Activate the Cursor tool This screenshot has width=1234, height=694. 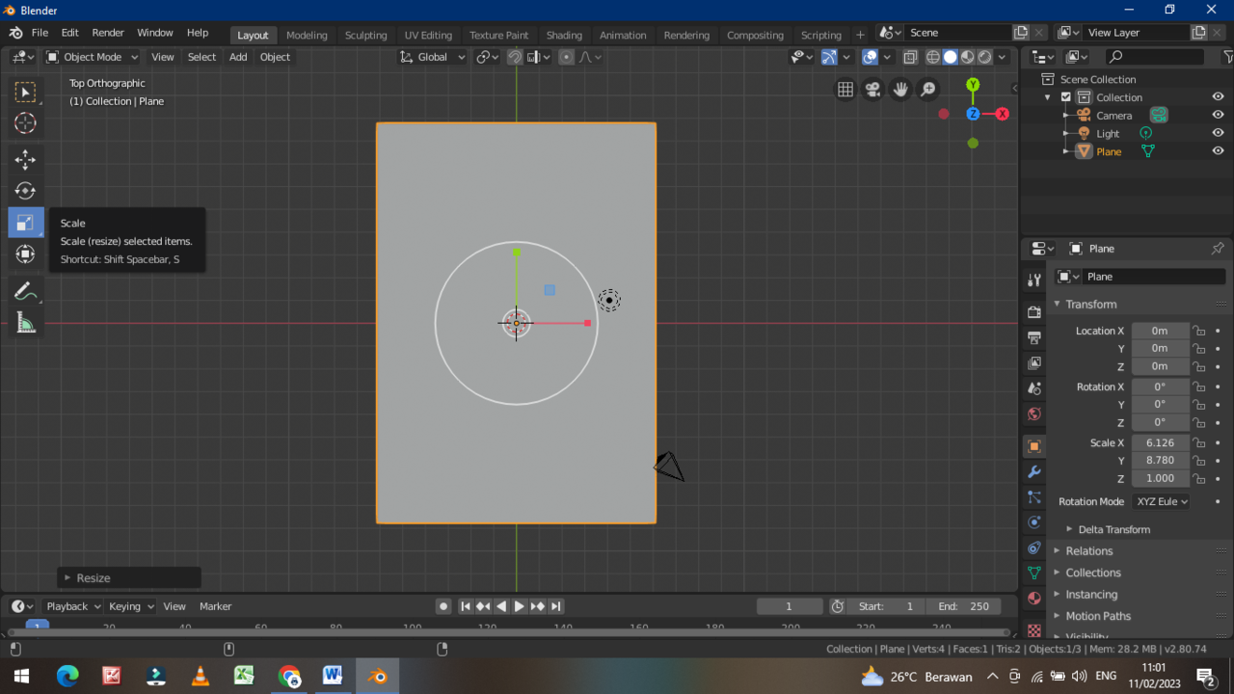pyautogui.click(x=25, y=123)
